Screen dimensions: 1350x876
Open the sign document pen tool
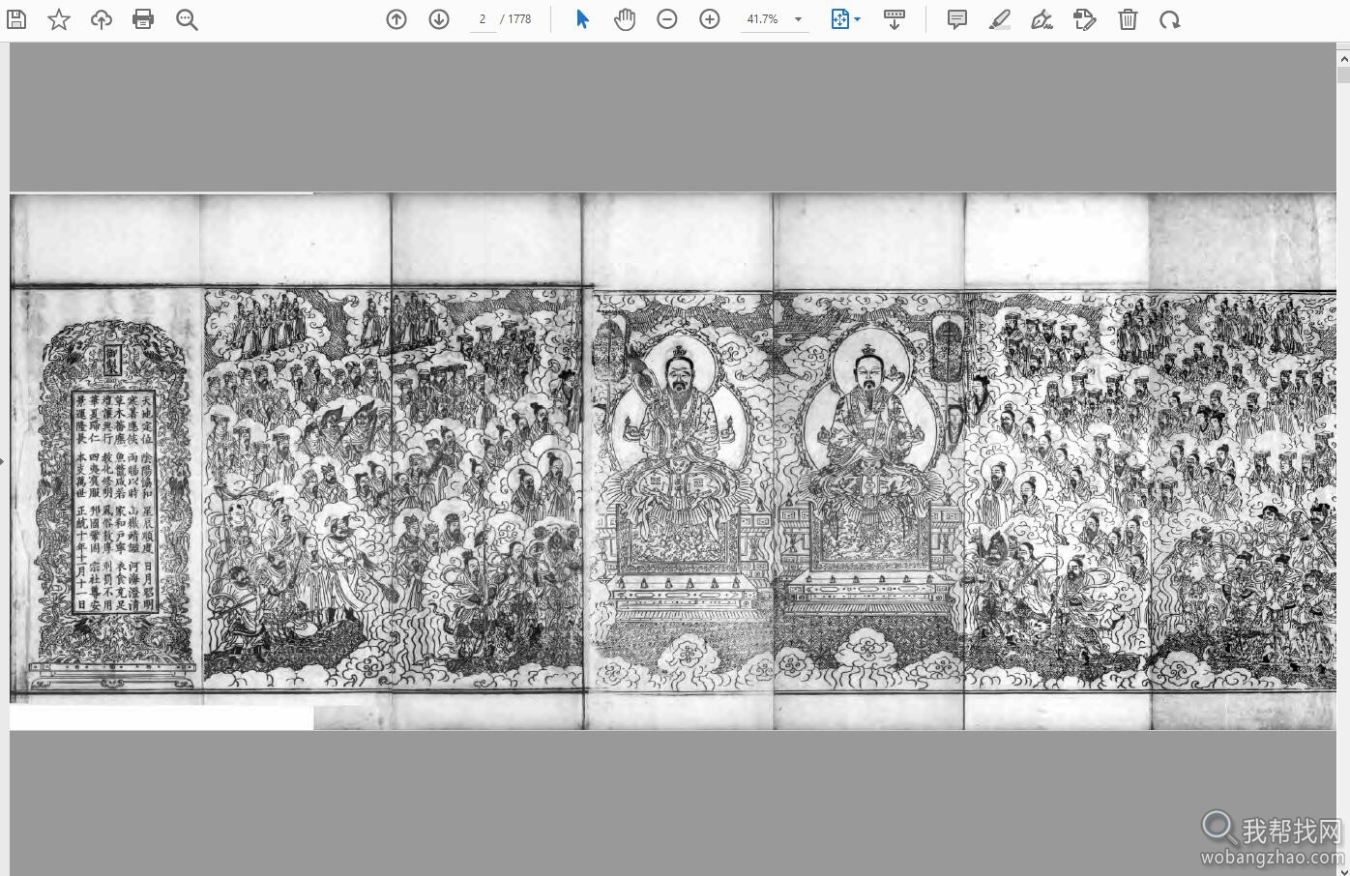[x=1042, y=19]
